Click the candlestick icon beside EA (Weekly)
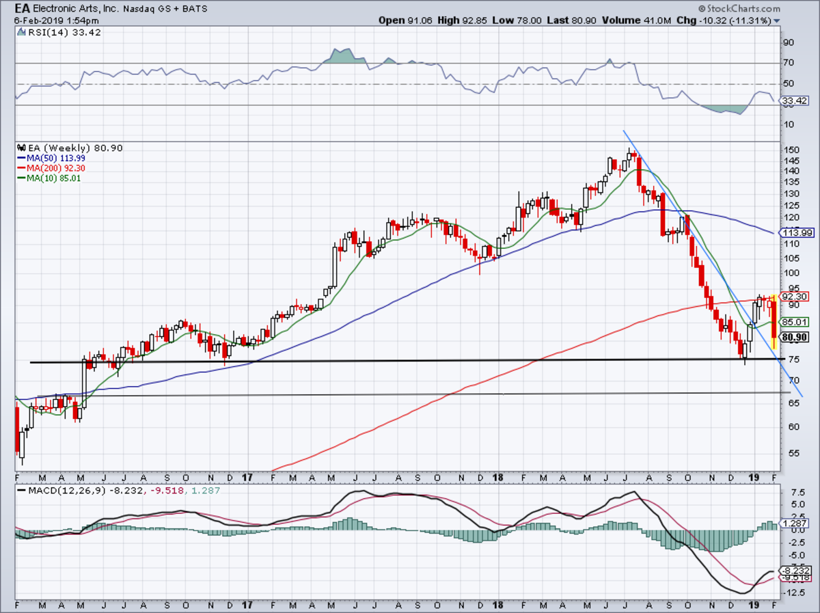This screenshot has width=820, height=613. pyautogui.click(x=20, y=148)
